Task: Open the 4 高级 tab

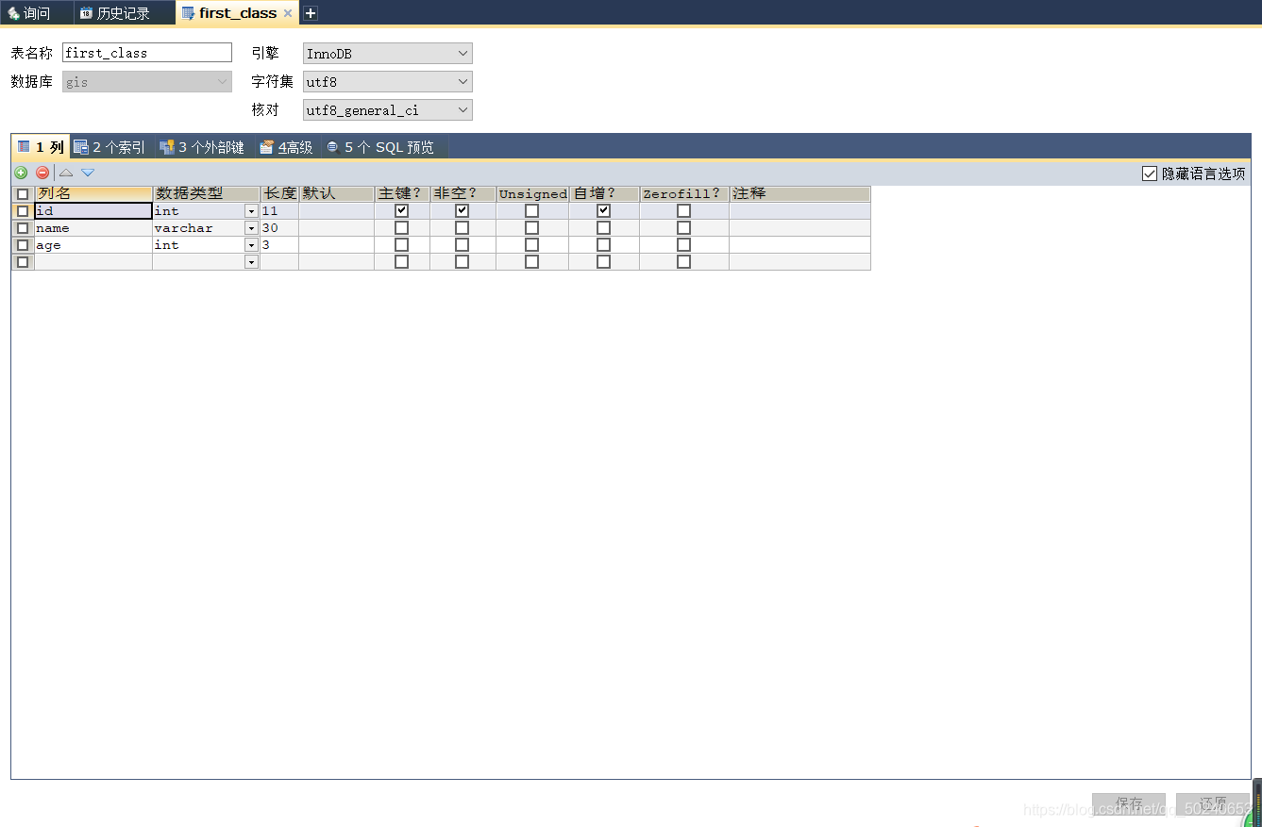Action: point(286,147)
